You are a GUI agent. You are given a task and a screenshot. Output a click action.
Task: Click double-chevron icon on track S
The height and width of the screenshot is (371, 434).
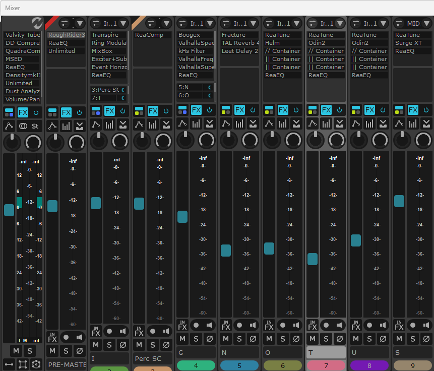(426, 123)
